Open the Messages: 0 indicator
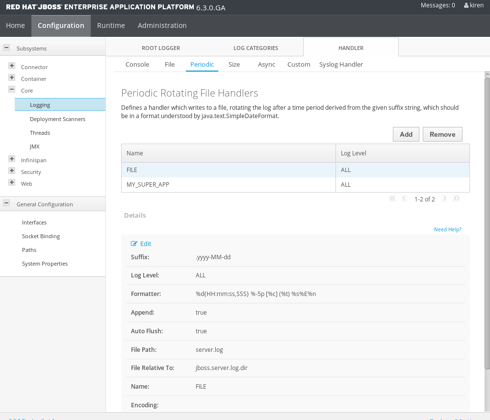The height and width of the screenshot is (420, 490). [x=437, y=5]
